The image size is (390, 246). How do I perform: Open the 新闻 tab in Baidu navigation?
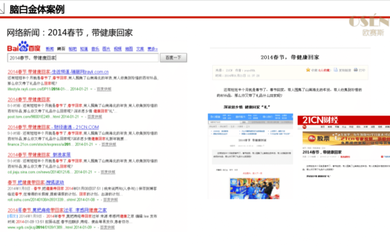coord(50,49)
